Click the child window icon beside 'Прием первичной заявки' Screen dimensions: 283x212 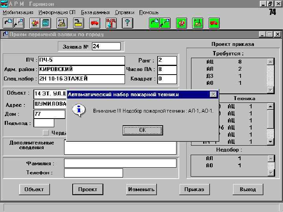coord(6,34)
